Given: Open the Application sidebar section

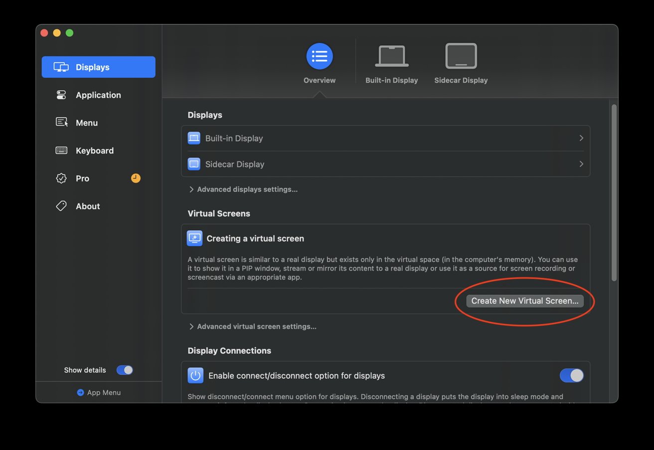Looking at the screenshot, I should (x=98, y=95).
